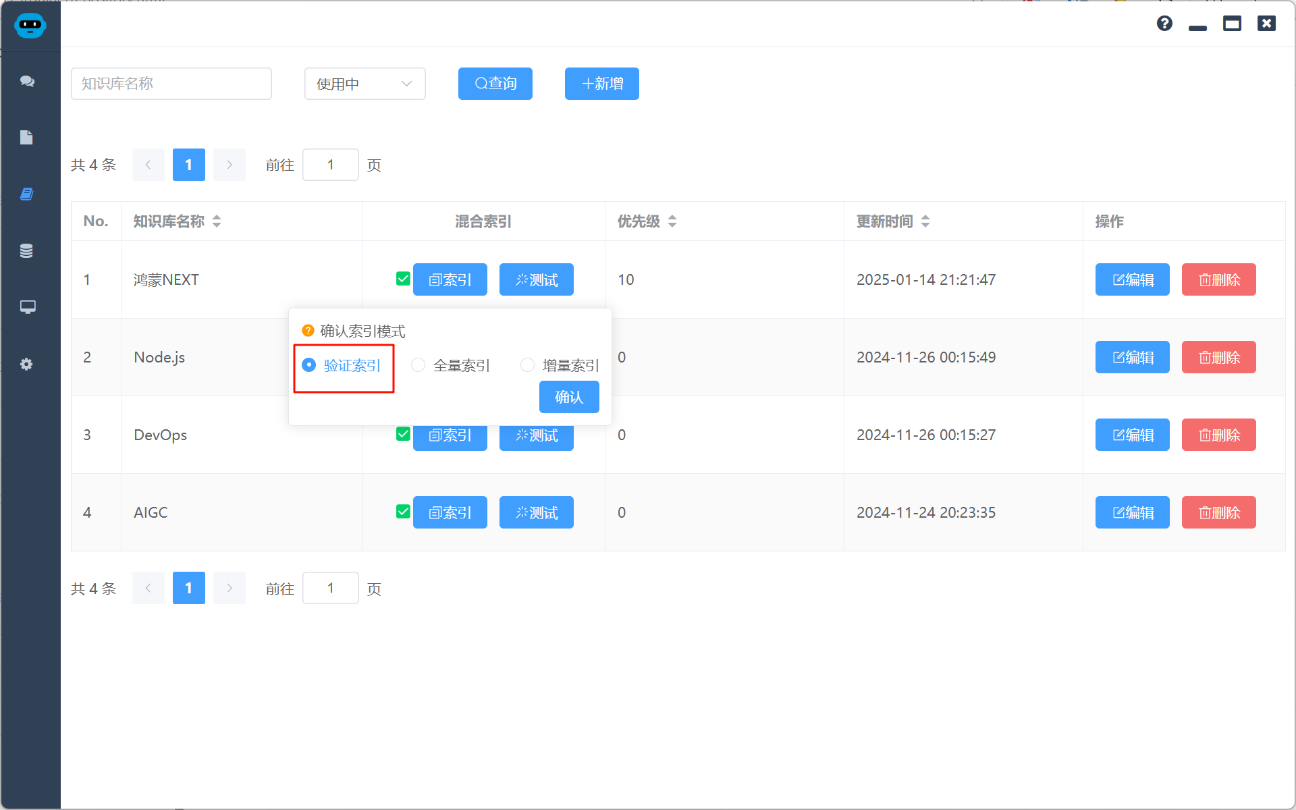This screenshot has width=1296, height=810.
Task: Delete the Node.js knowledge base
Action: [1219, 357]
